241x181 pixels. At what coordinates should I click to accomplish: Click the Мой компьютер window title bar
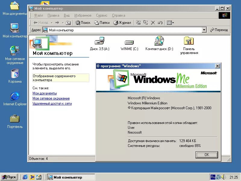coord(122,8)
